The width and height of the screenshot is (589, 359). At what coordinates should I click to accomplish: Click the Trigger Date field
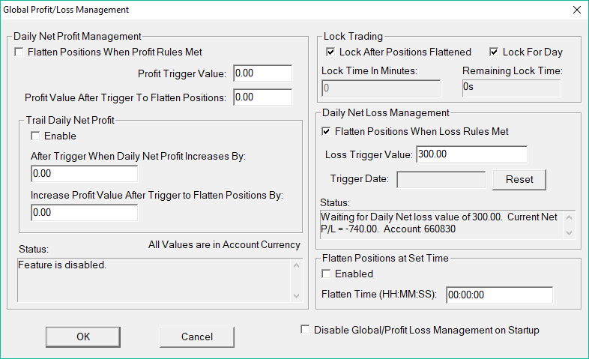pos(441,180)
